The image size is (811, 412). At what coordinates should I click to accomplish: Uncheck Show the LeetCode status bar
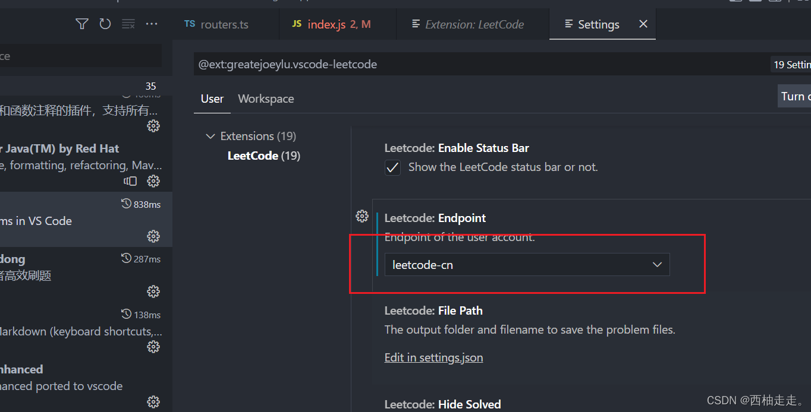tap(392, 167)
